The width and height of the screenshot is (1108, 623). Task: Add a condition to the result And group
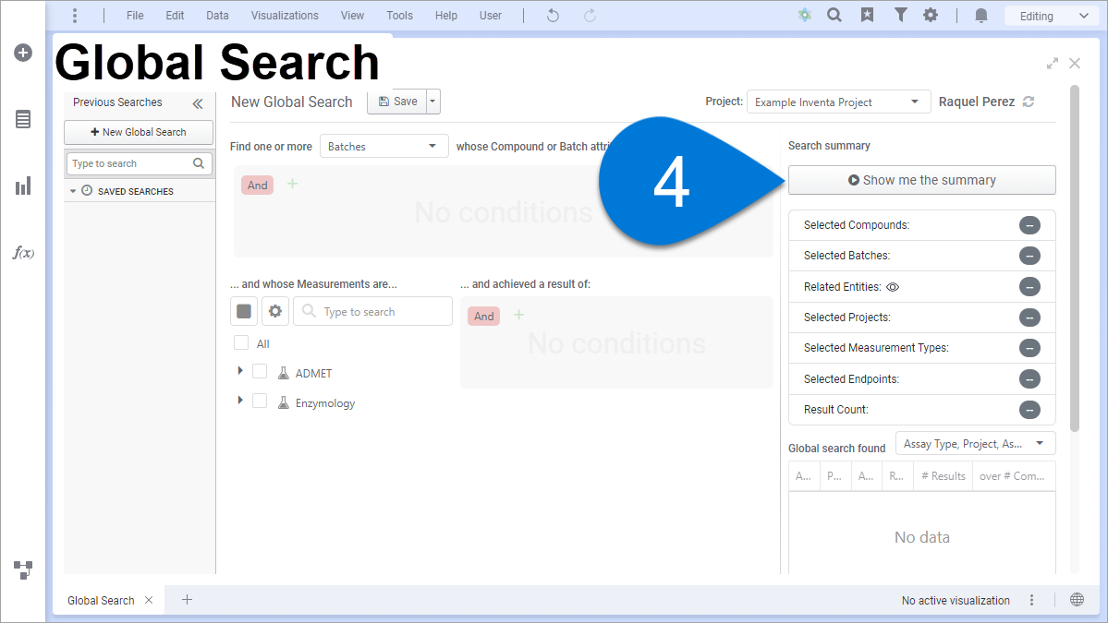click(x=518, y=315)
